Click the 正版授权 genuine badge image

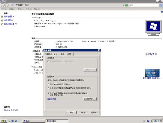152,73
